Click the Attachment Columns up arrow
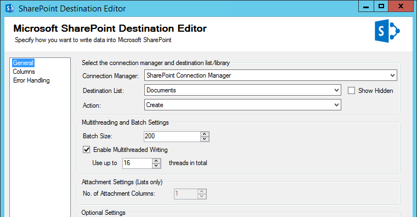Image resolution: width=417 pixels, height=217 pixels. tap(202, 191)
